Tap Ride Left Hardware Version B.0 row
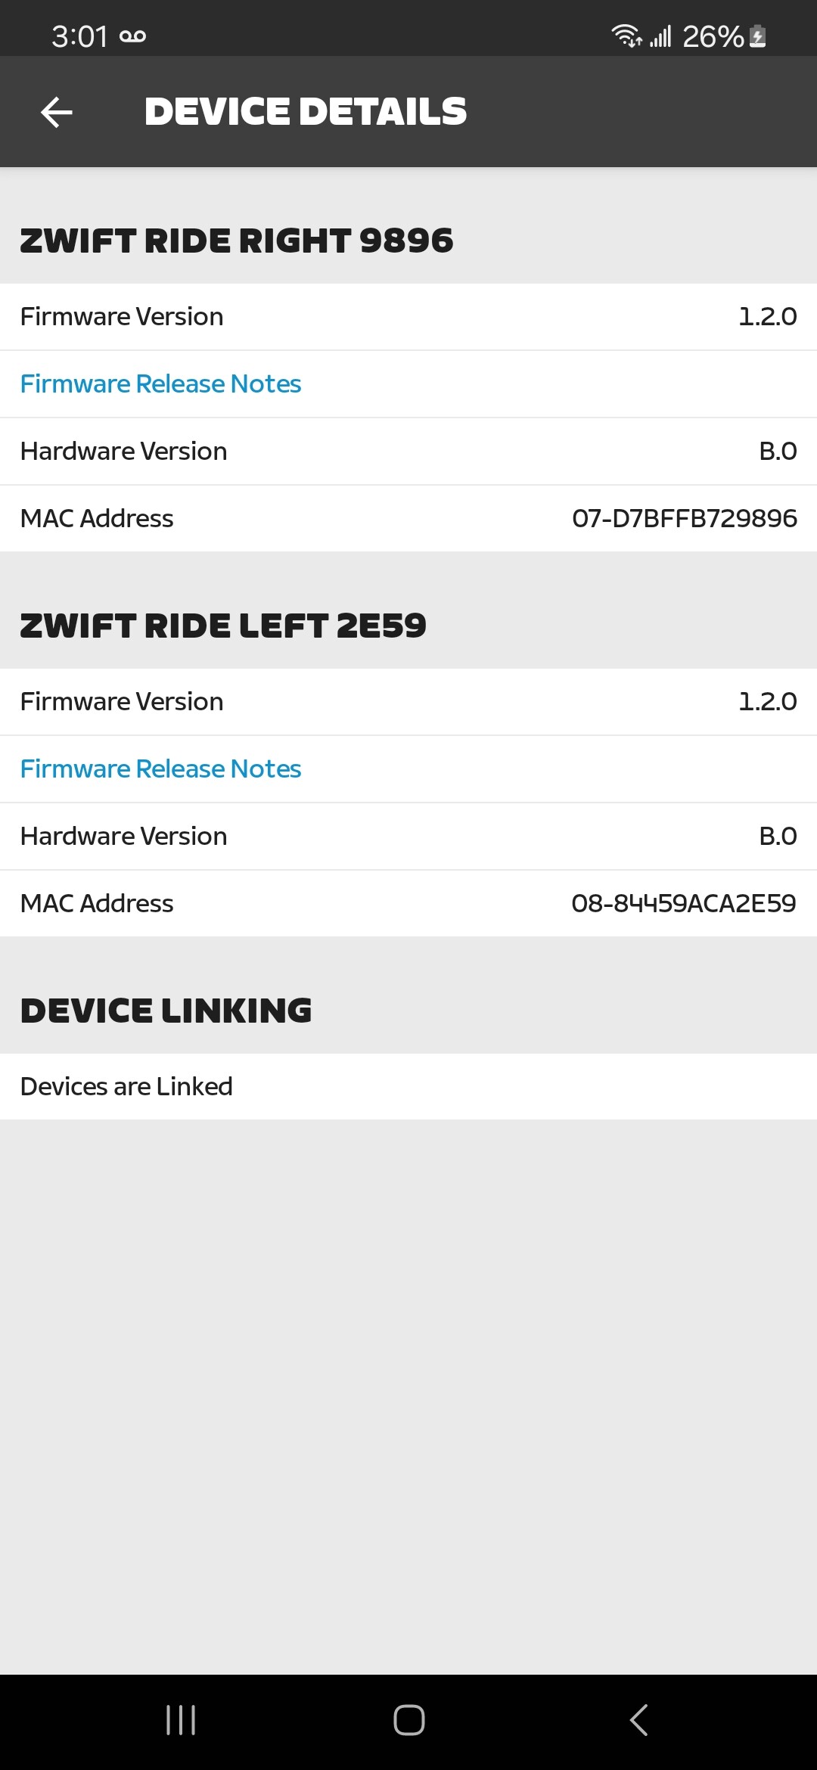This screenshot has width=817, height=1770. (x=408, y=837)
